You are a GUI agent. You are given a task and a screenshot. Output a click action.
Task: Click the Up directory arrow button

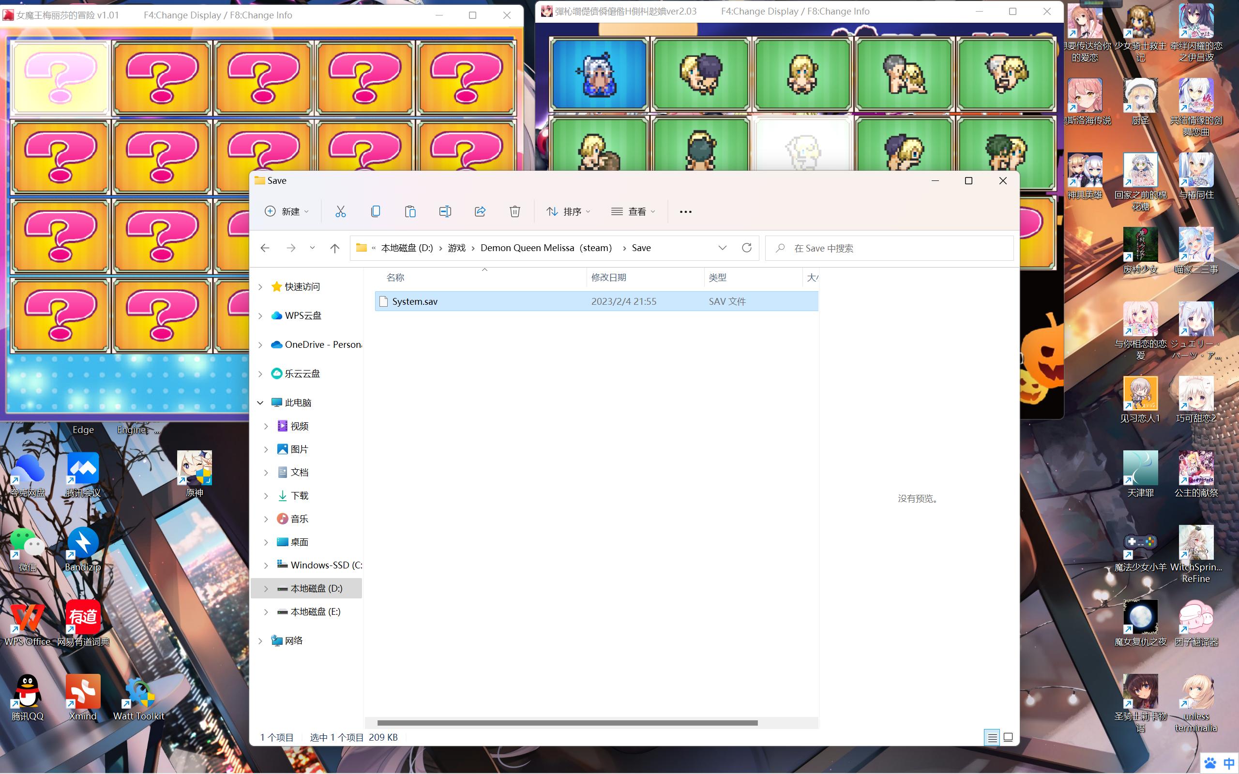[335, 248]
